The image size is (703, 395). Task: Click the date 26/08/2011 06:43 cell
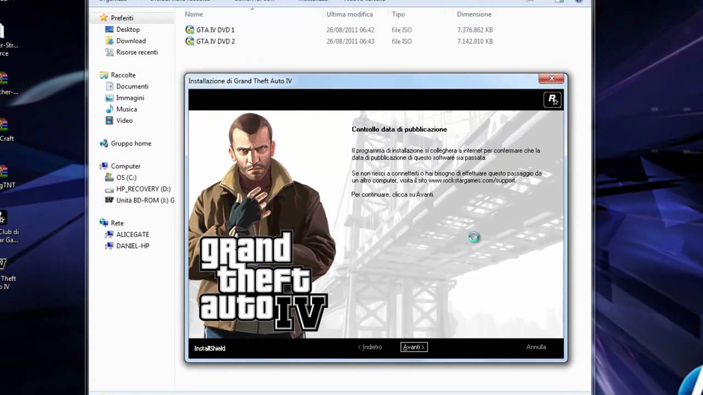point(350,41)
